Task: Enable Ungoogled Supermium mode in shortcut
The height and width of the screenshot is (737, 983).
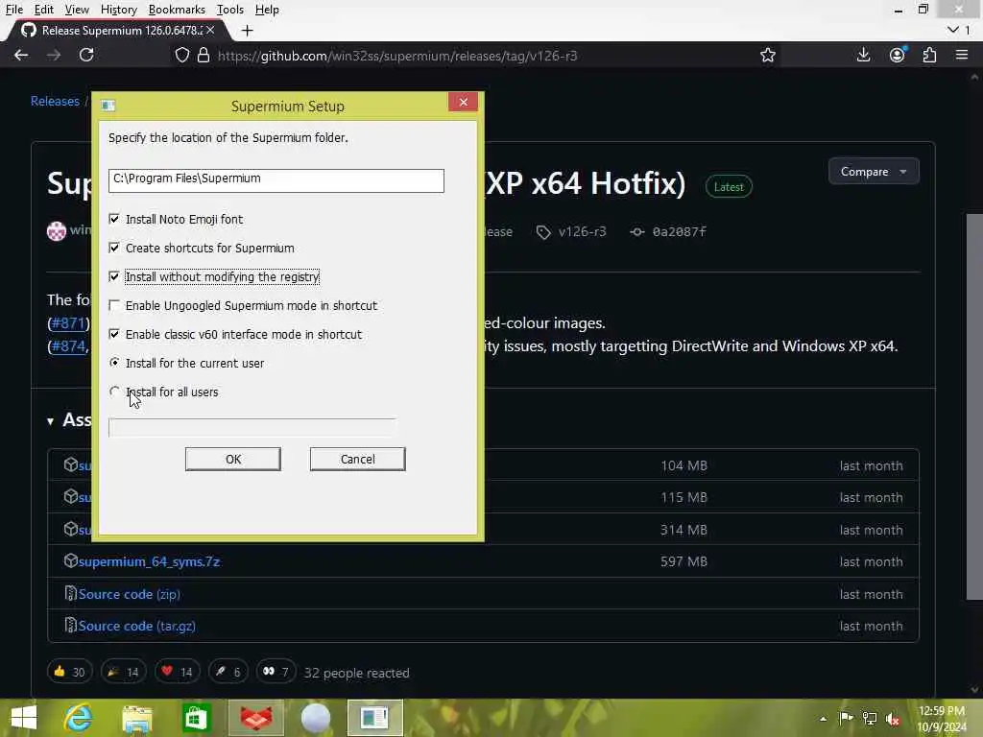Action: click(114, 305)
